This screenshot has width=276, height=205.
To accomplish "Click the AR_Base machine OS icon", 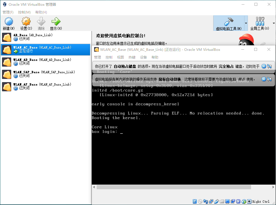I will click(x=7, y=37).
